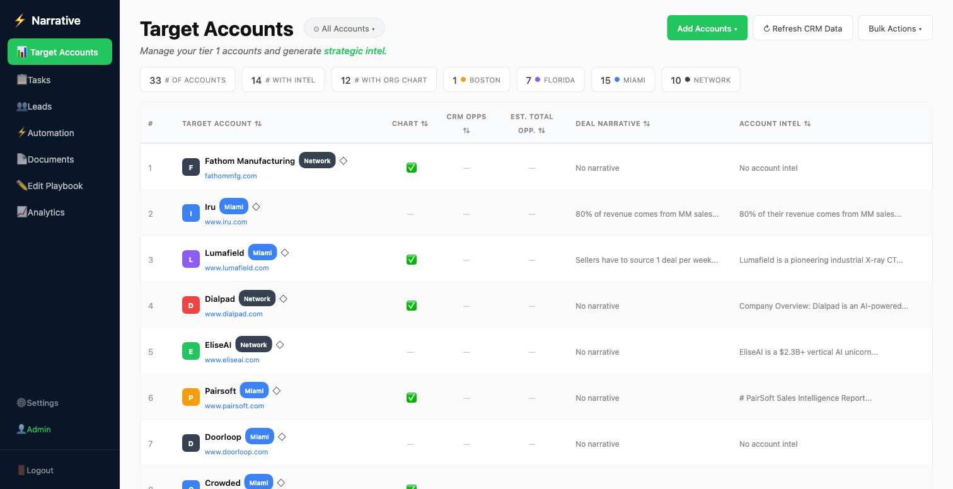Image resolution: width=953 pixels, height=489 pixels.
Task: Click diamond icon next to EliseAI
Action: [280, 345]
